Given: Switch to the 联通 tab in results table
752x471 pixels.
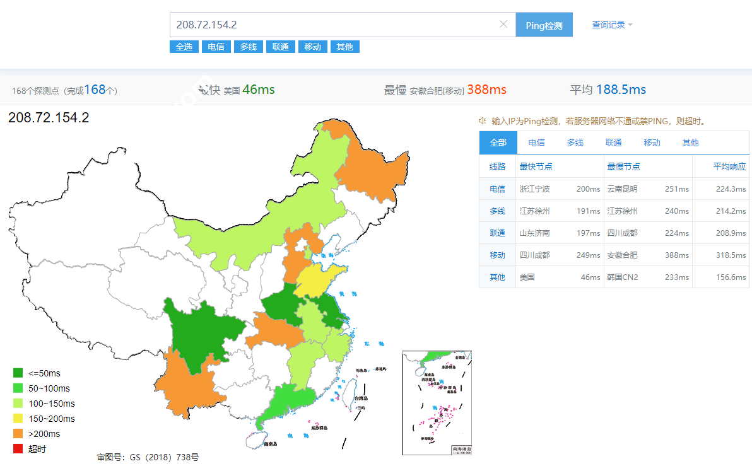Looking at the screenshot, I should coord(613,142).
